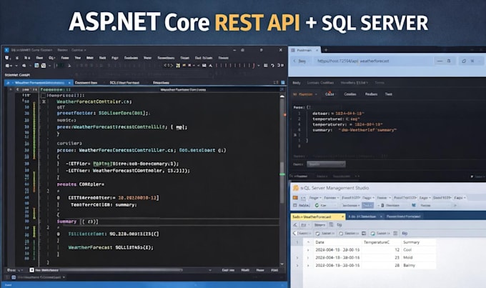The image size is (486, 288).
Task: Switch to the Body tab in Postman
Action: pos(297,83)
